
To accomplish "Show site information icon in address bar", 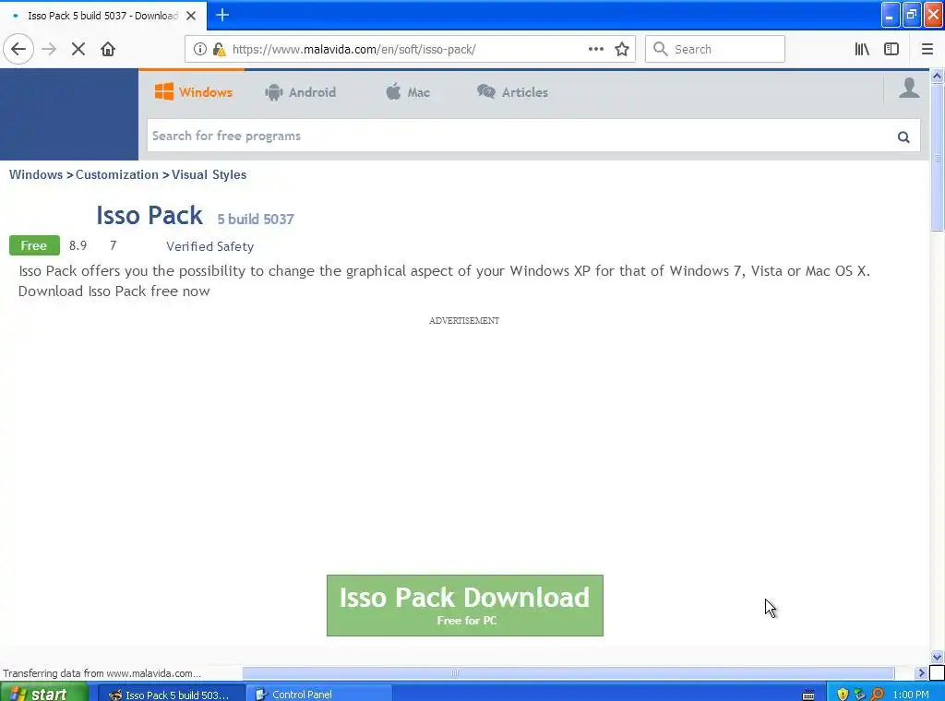I will [x=200, y=50].
